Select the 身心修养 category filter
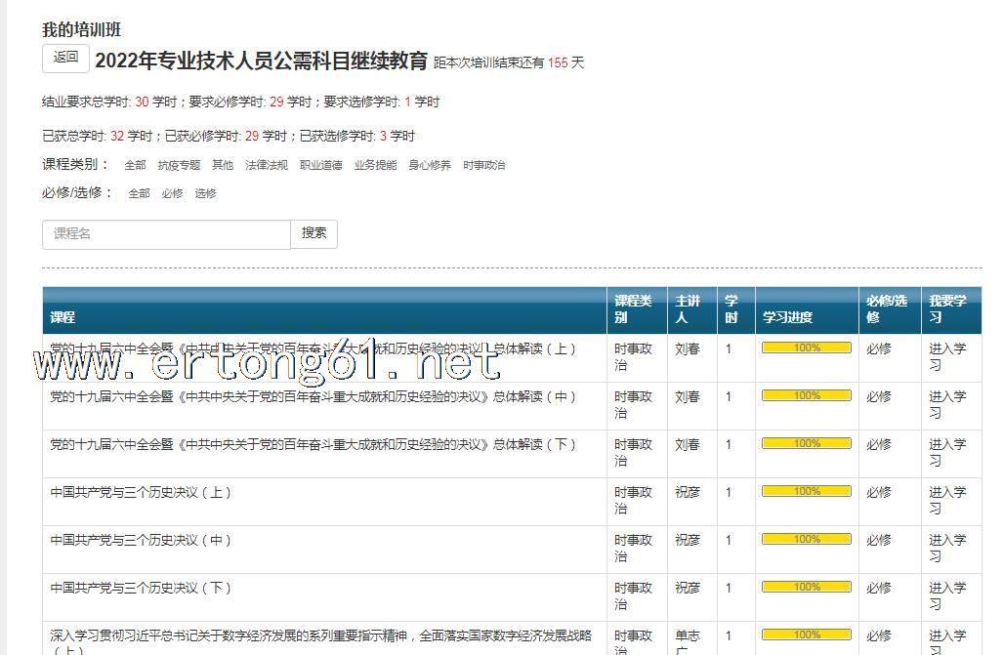Image resolution: width=1003 pixels, height=655 pixels. click(430, 166)
